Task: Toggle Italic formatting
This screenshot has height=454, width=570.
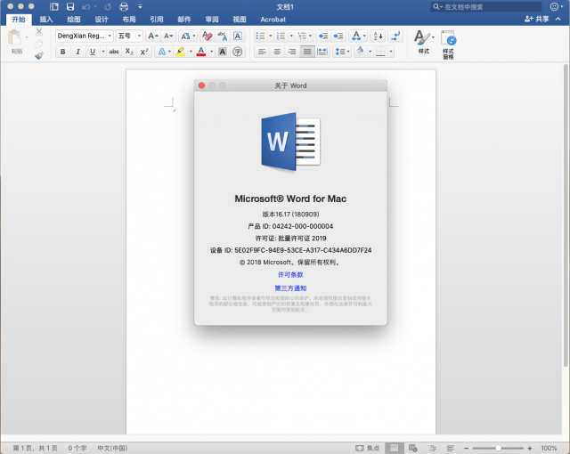Action: [77, 52]
